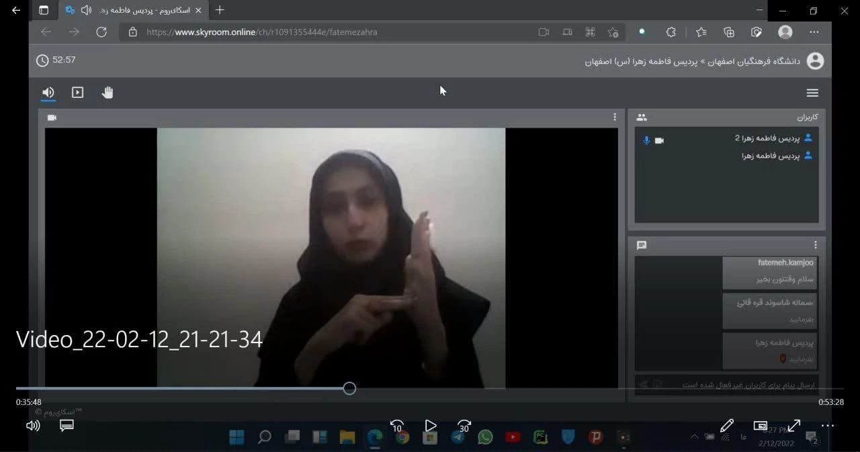Toggle the Skyroom speaker sound icon
860x452 pixels.
pyautogui.click(x=48, y=93)
